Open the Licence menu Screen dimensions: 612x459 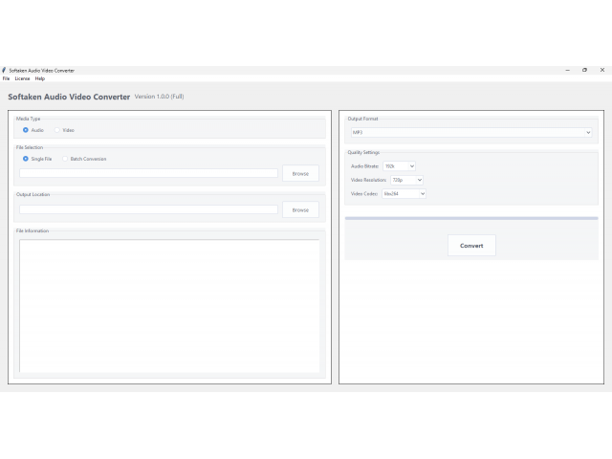click(22, 78)
